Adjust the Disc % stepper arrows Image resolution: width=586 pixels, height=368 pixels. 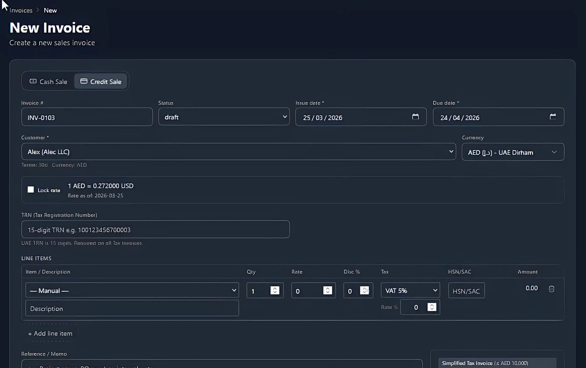(365, 290)
